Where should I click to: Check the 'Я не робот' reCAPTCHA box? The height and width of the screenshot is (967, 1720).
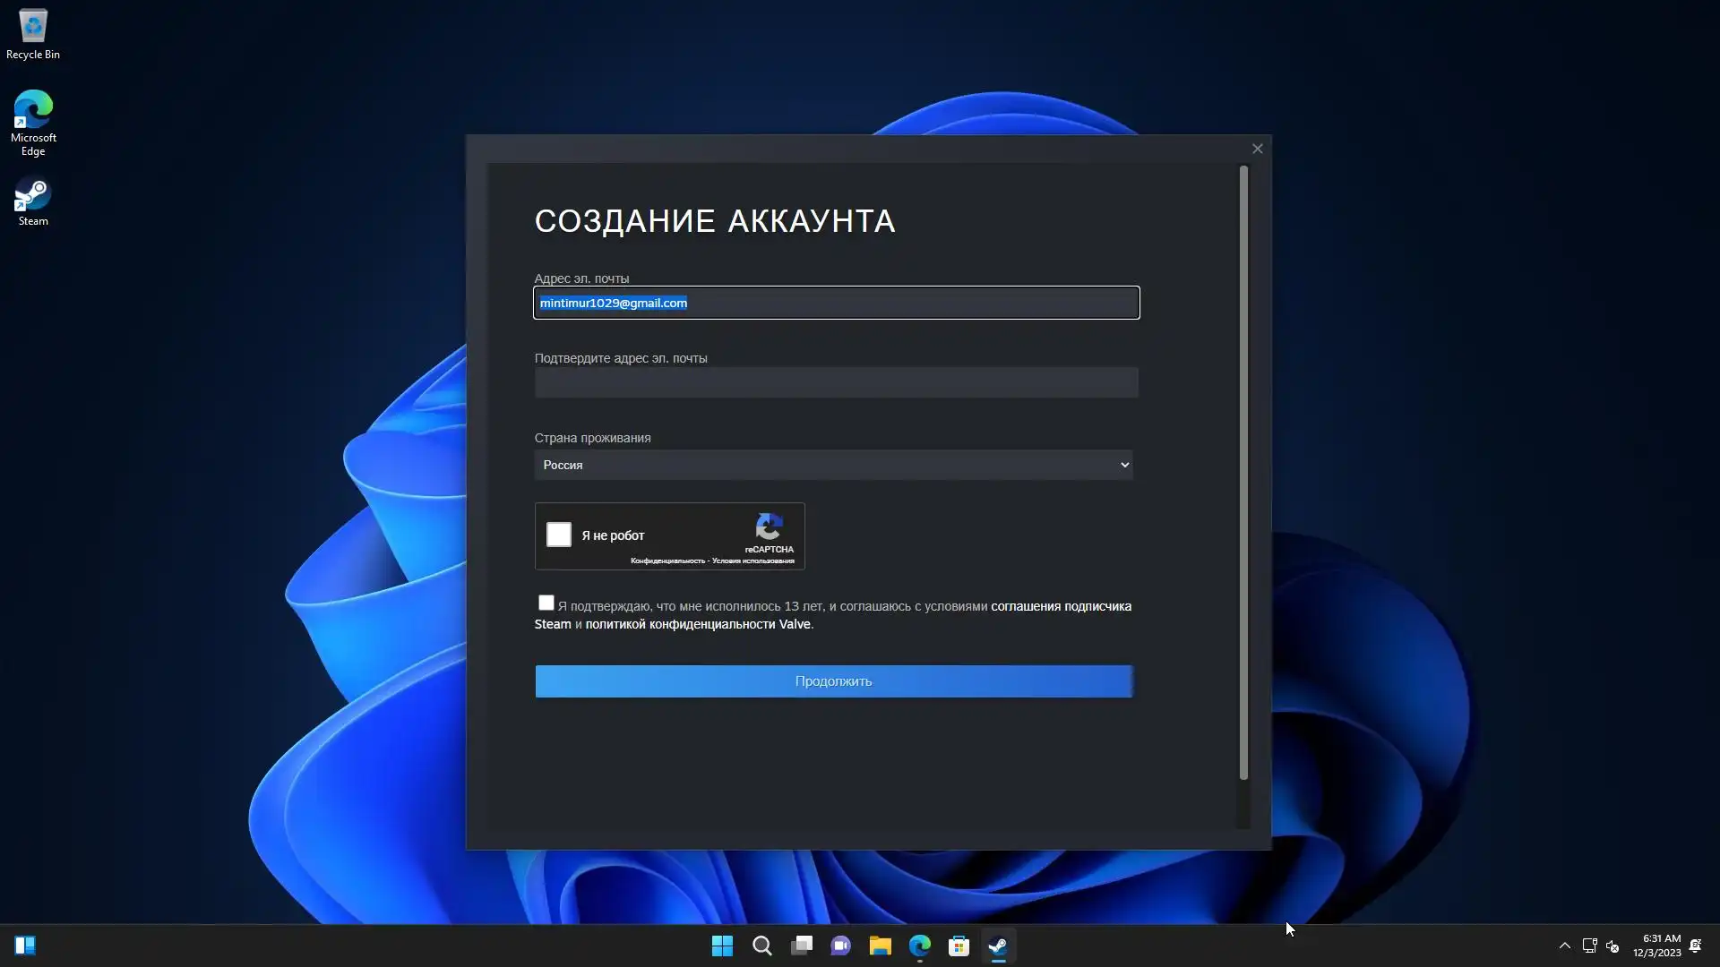[x=559, y=535]
